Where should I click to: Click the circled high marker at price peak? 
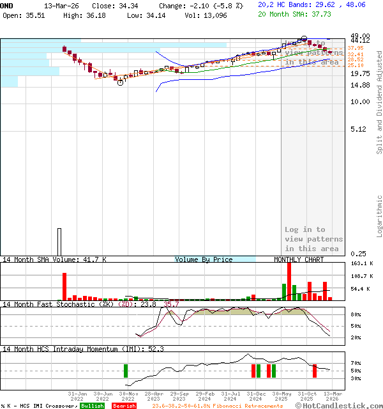[304, 40]
